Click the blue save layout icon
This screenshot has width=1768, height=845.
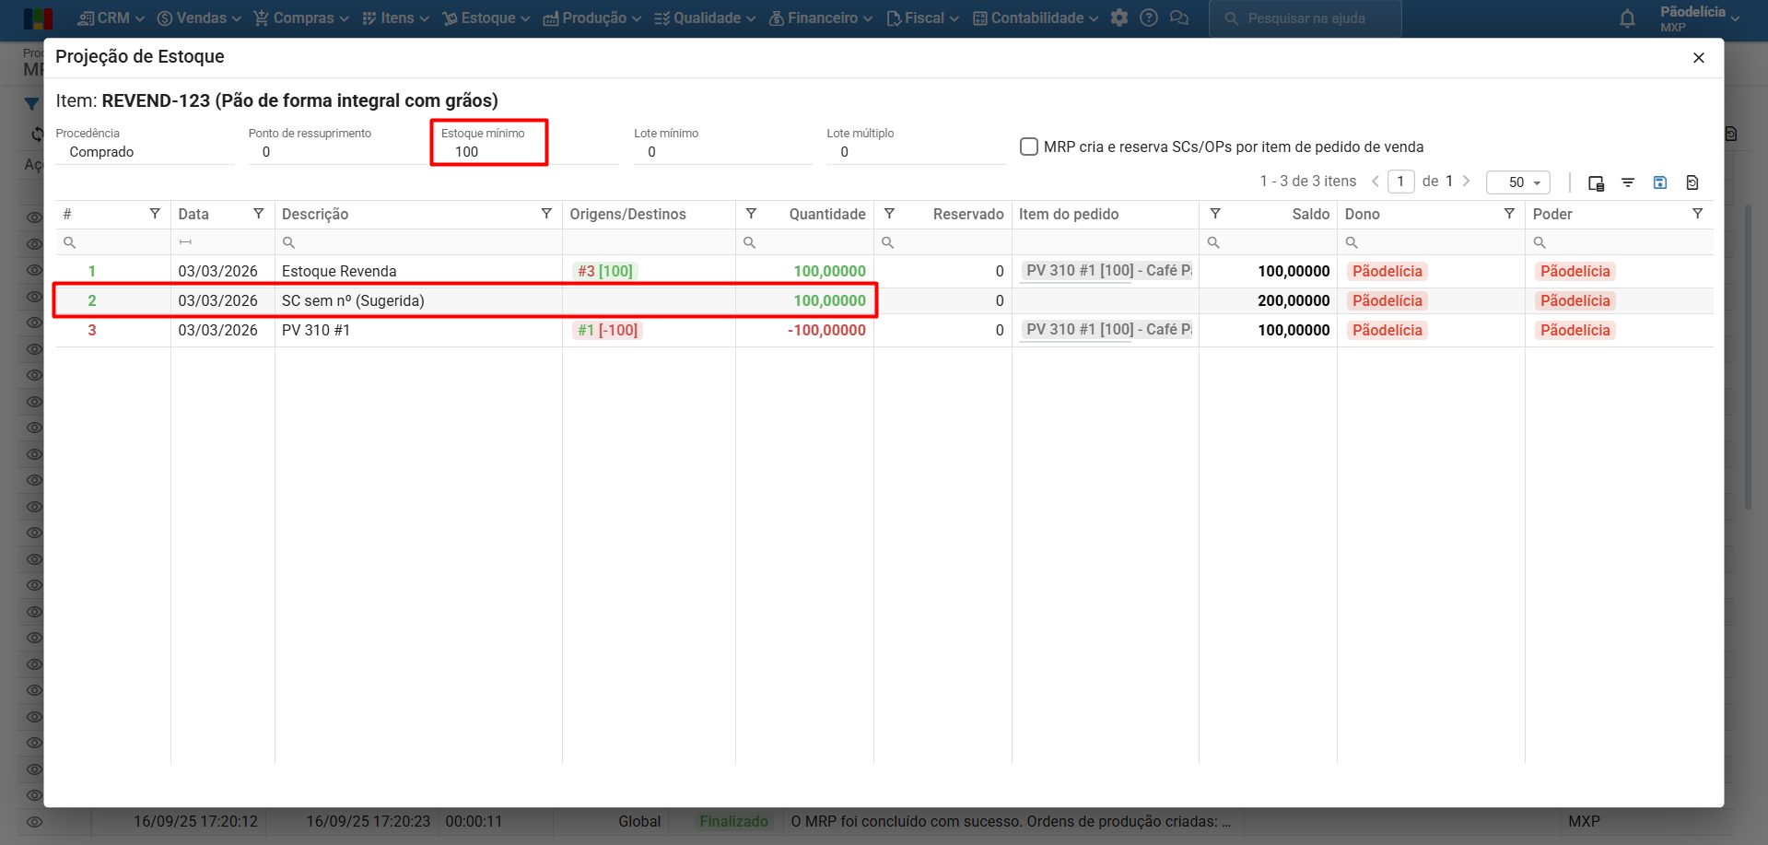pos(1659,182)
